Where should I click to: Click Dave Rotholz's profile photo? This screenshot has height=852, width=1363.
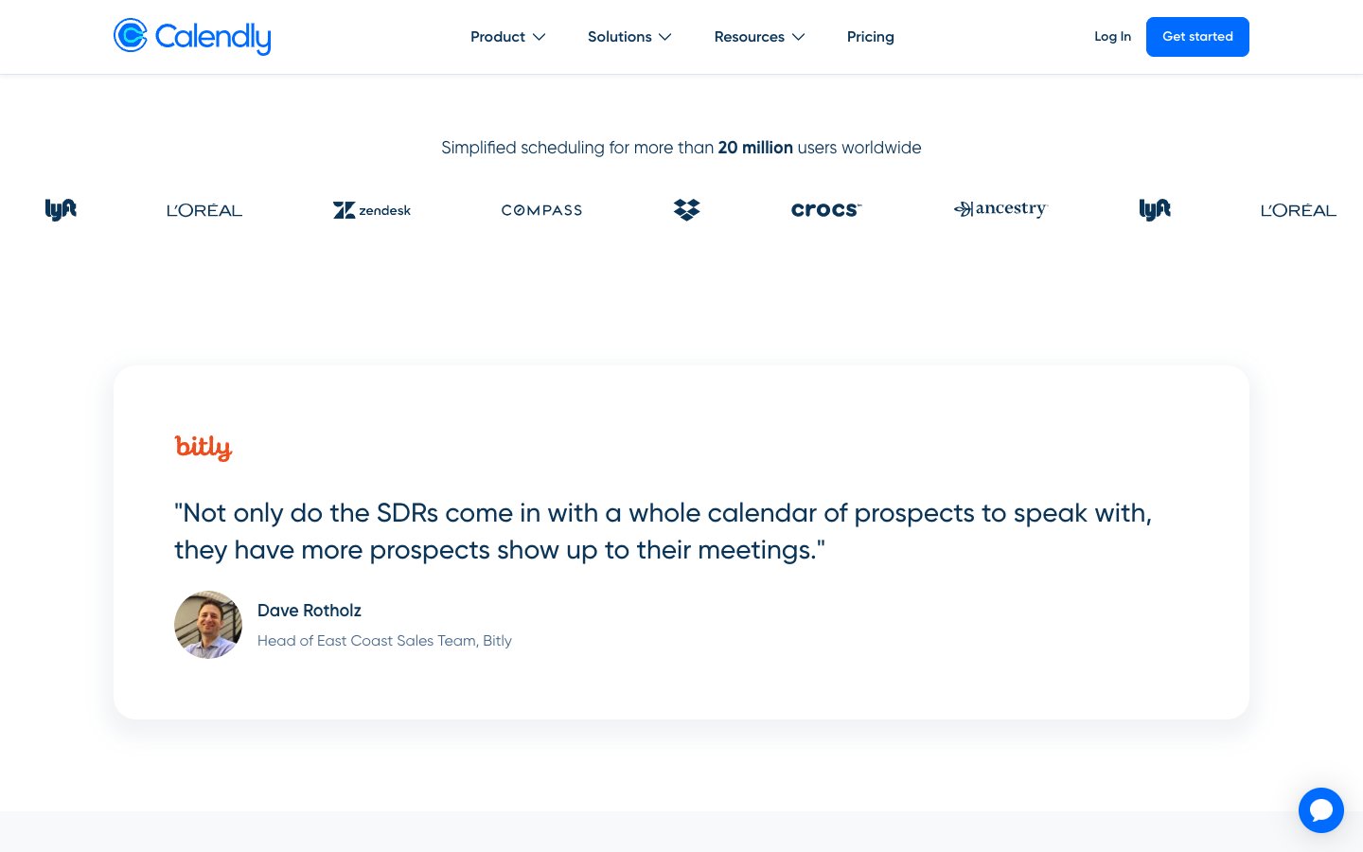(208, 625)
